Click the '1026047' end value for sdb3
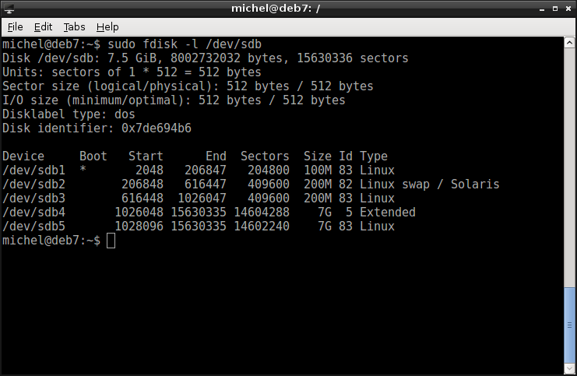577x376 pixels. coord(202,198)
